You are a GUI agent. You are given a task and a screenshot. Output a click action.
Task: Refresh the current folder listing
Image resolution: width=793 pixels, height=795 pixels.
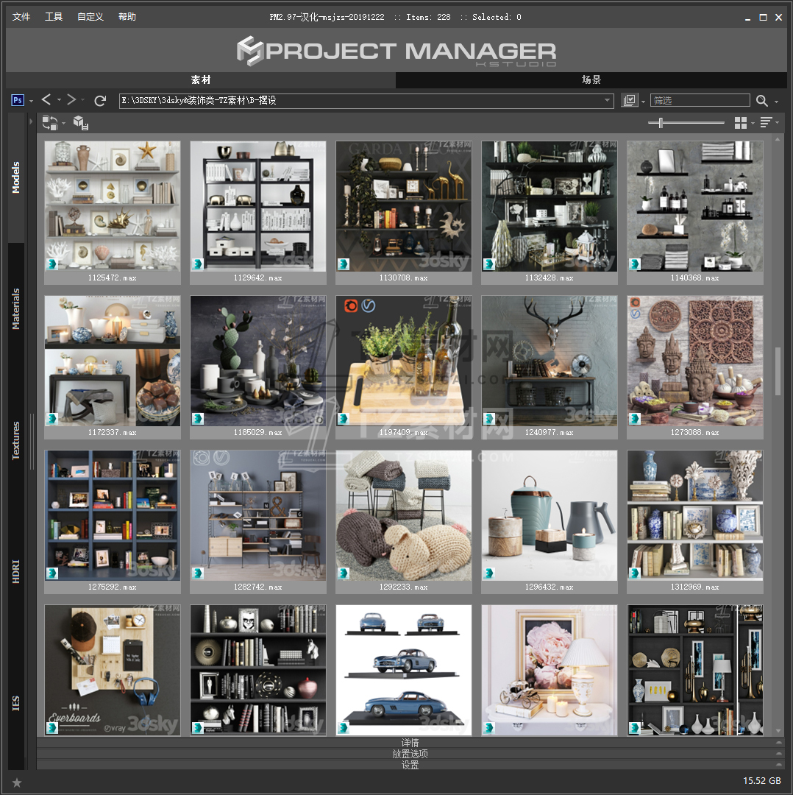tap(101, 100)
